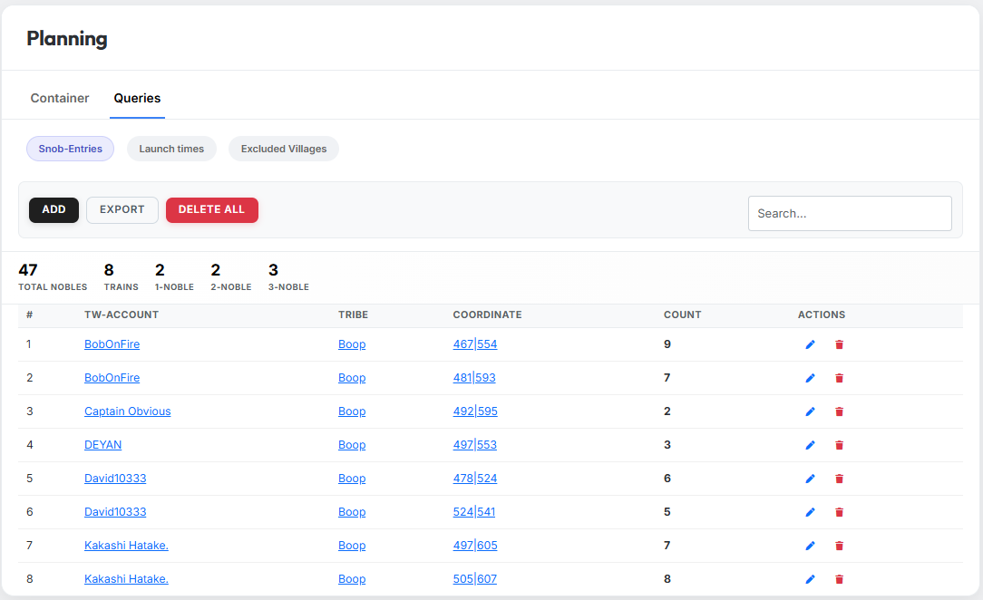
Task: Open coordinate 492|595 link
Action: pyautogui.click(x=475, y=411)
